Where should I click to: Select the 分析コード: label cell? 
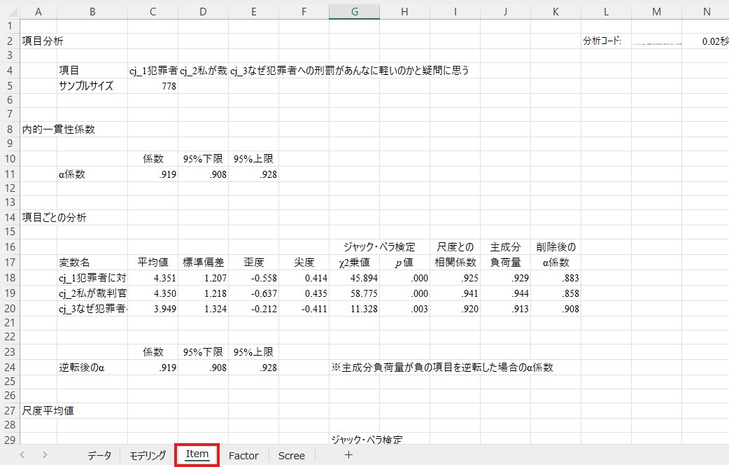pos(602,41)
